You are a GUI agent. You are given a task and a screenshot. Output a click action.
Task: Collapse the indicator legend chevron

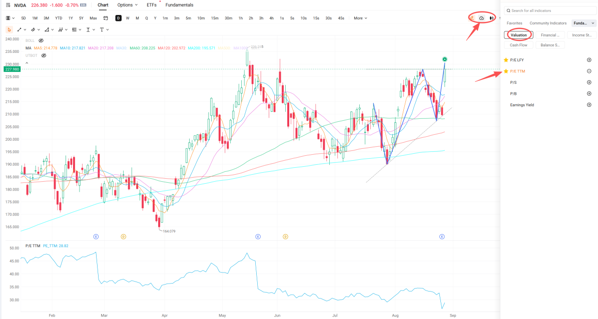[x=27, y=63]
